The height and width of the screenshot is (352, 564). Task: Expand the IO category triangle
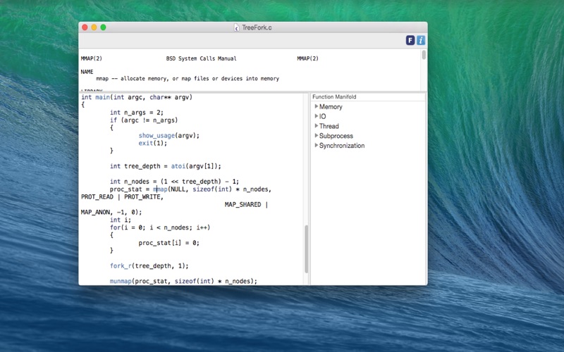point(316,116)
